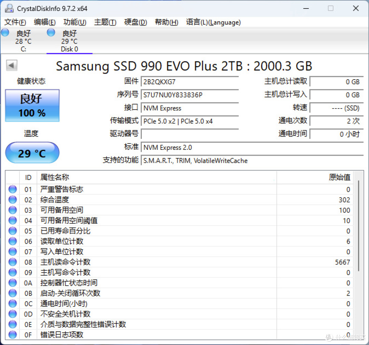Click the interface field NVM Express
This screenshot has height=345, width=369.
click(190, 108)
